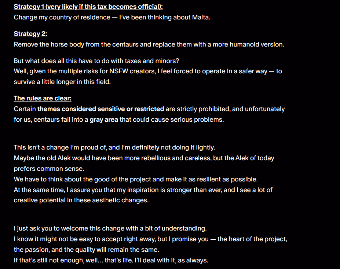Click "The rules are clear:" heading

42,98
